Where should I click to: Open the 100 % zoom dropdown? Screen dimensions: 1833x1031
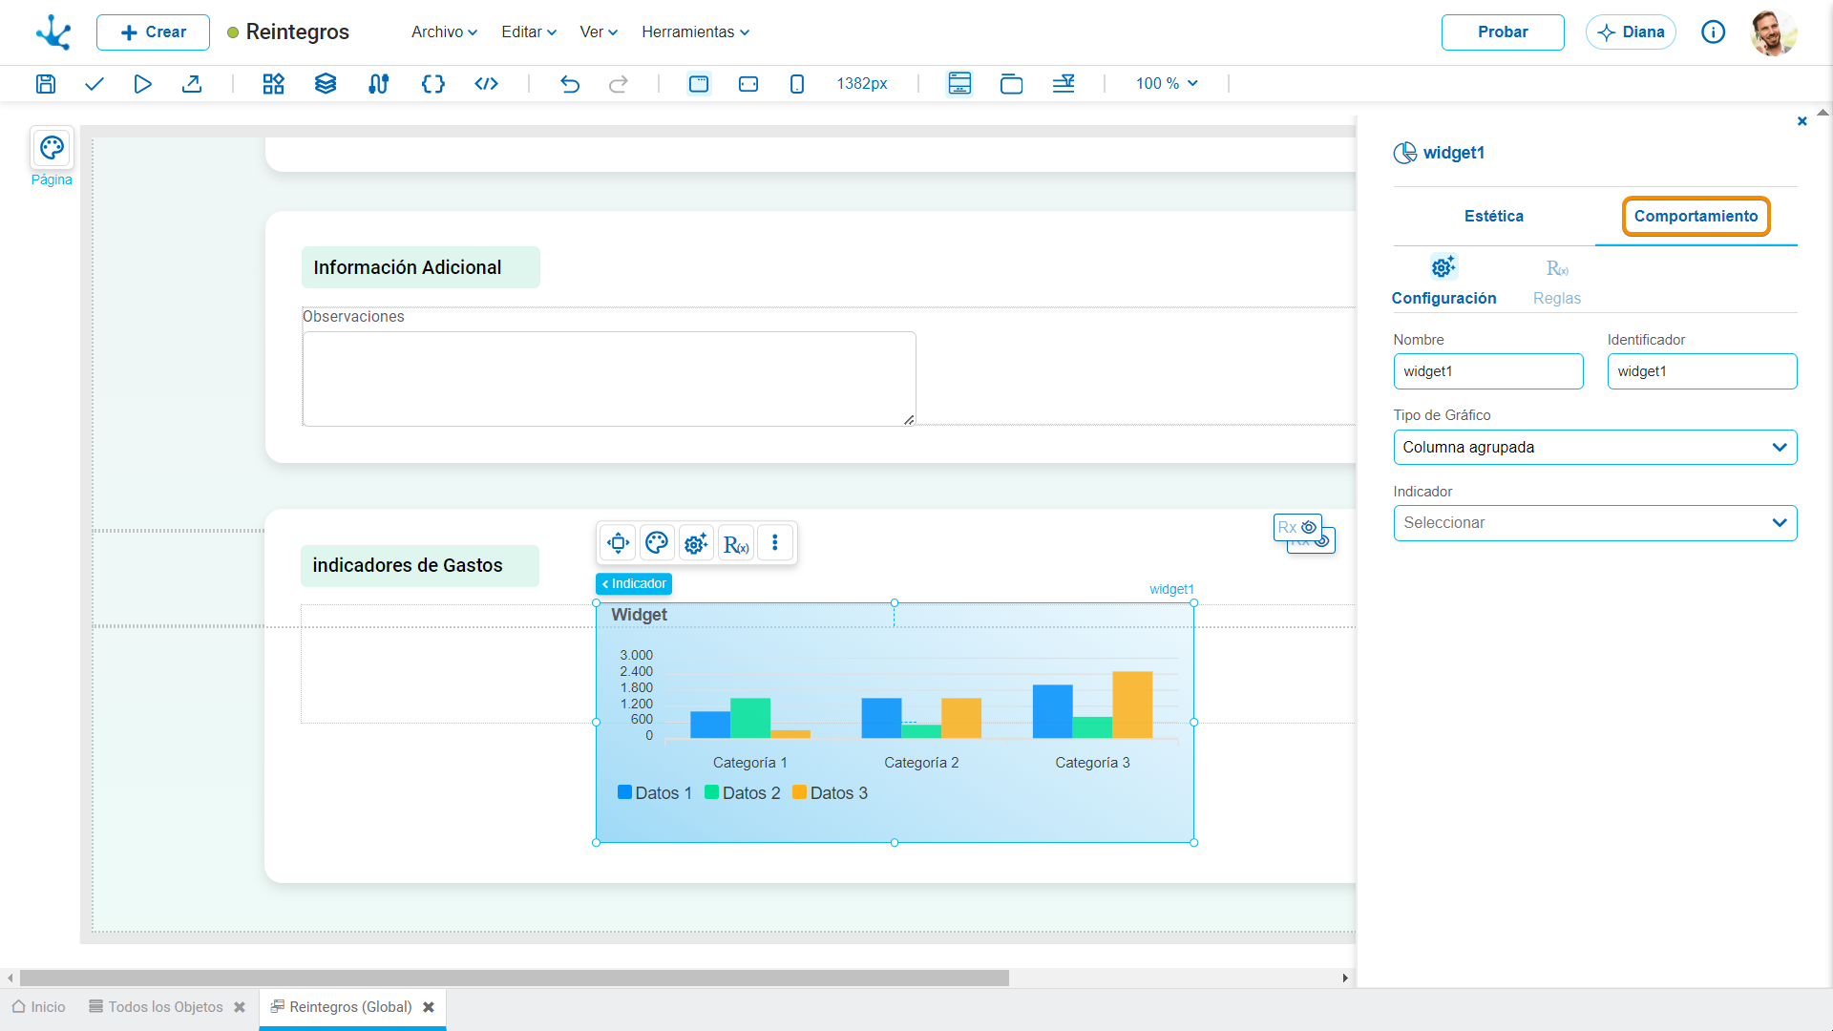1167,84
